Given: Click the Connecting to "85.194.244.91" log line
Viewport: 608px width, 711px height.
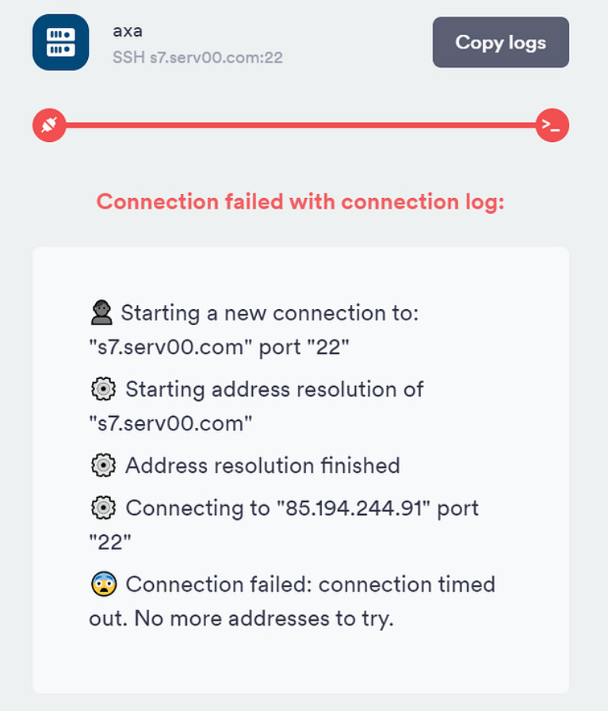Looking at the screenshot, I should 284,525.
